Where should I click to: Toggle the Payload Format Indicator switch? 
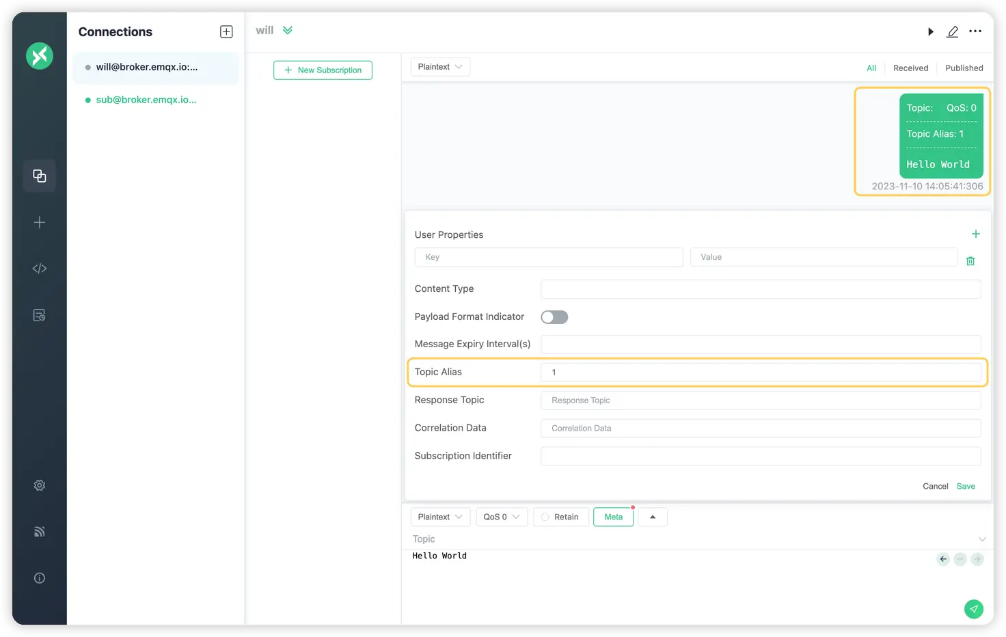click(x=554, y=316)
